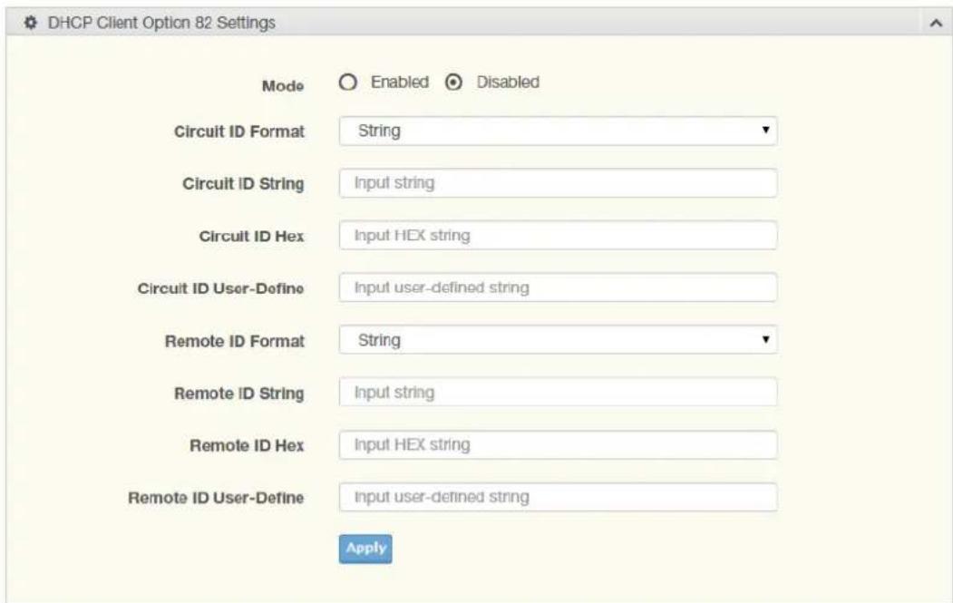
Task: Click the gear icon beside DHCP Client Option 82 Settings
Action: pos(31,23)
